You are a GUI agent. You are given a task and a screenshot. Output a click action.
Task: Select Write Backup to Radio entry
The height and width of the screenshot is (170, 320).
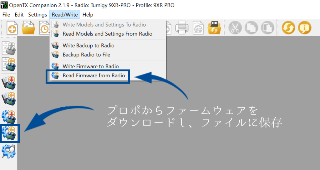pos(107,46)
